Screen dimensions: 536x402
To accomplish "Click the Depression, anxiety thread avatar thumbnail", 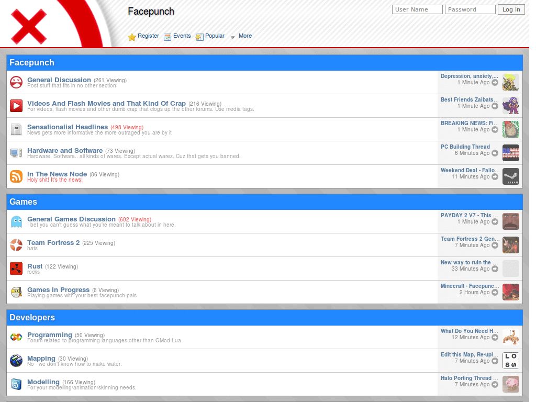I will click(511, 82).
